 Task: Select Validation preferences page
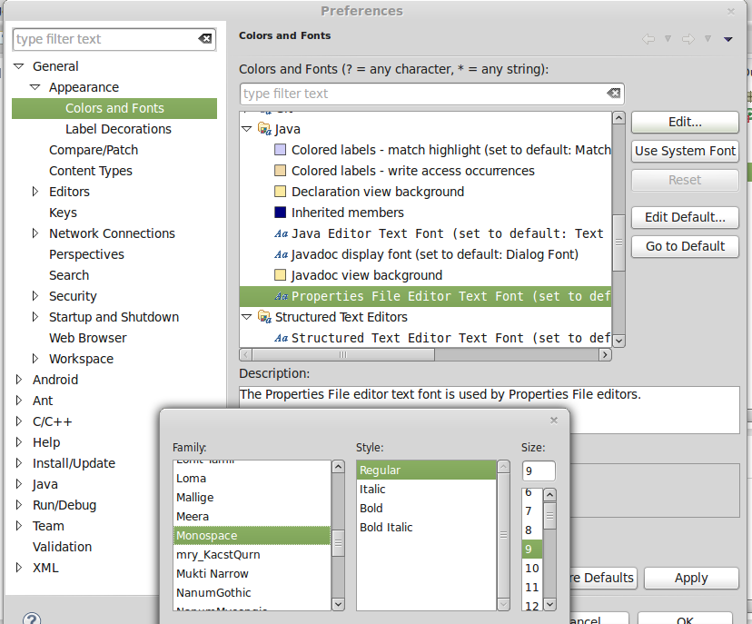coord(62,547)
